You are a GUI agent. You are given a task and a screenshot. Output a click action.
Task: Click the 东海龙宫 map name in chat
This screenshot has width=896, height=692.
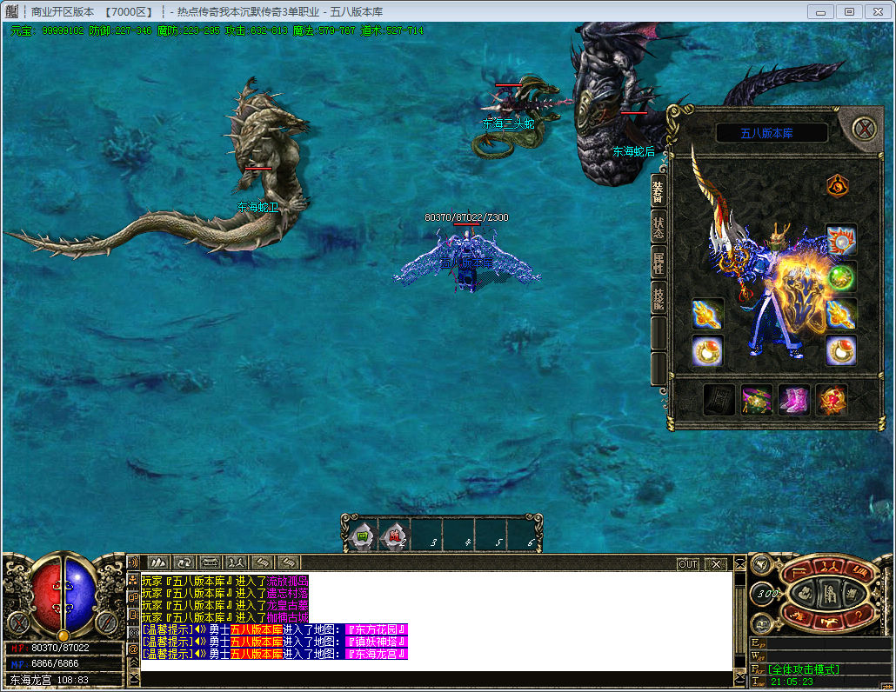pyautogui.click(x=376, y=654)
